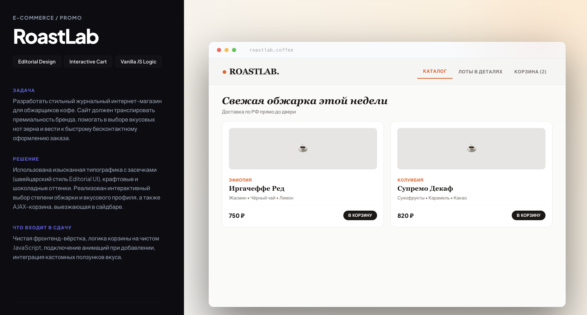587x315 pixels.
Task: Click the Сухофрукты • Карамель • Какао notes
Action: [432, 198]
